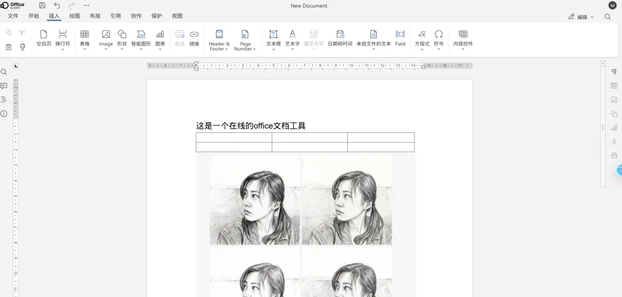
Task: Select the top-left sketch portrait image
Action: (x=255, y=200)
